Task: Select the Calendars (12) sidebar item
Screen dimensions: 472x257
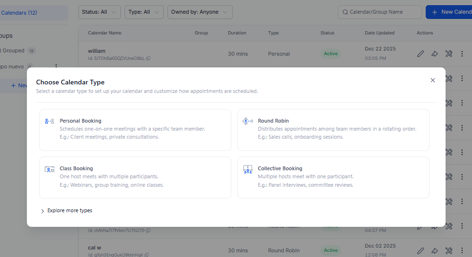Action: click(x=28, y=13)
